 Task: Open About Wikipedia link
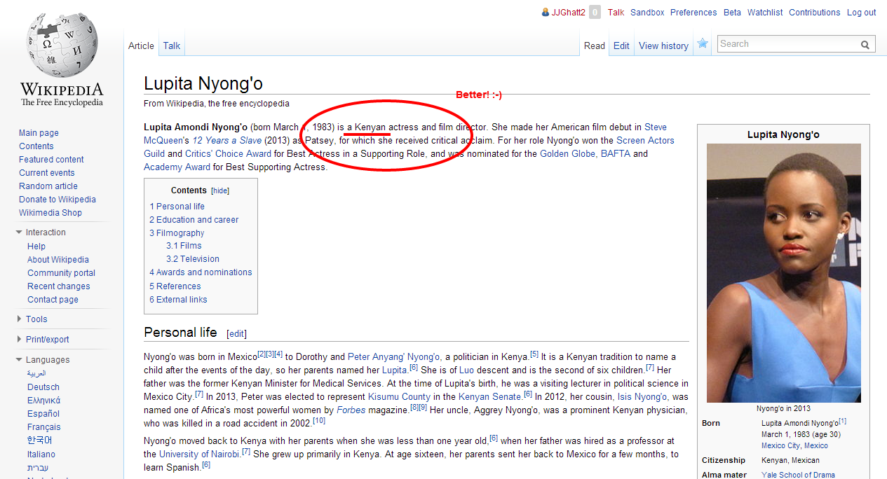[58, 260]
